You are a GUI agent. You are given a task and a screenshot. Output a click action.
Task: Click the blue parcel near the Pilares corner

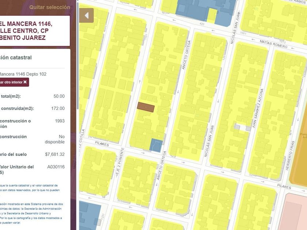click(156, 145)
